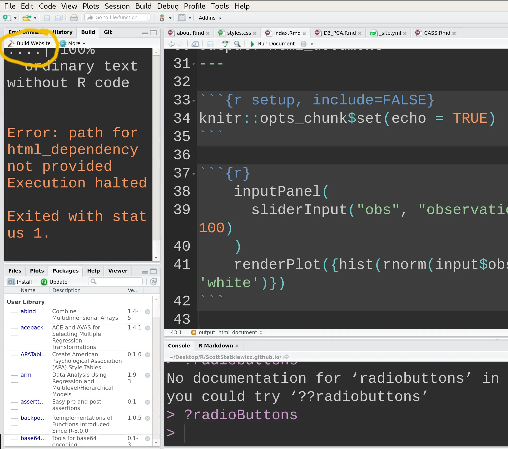Click the show in new window icon

[x=195, y=44]
